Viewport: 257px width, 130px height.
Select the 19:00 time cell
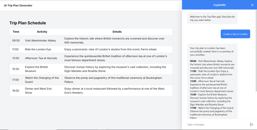pyautogui.click(x=15, y=91)
